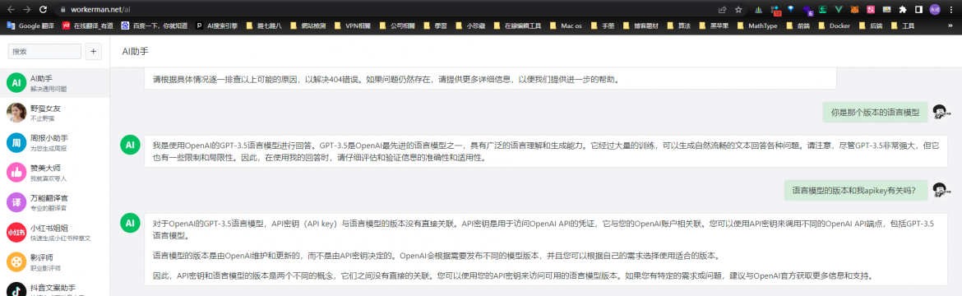Open the 在线翻译_有道 bookmark

[x=88, y=25]
